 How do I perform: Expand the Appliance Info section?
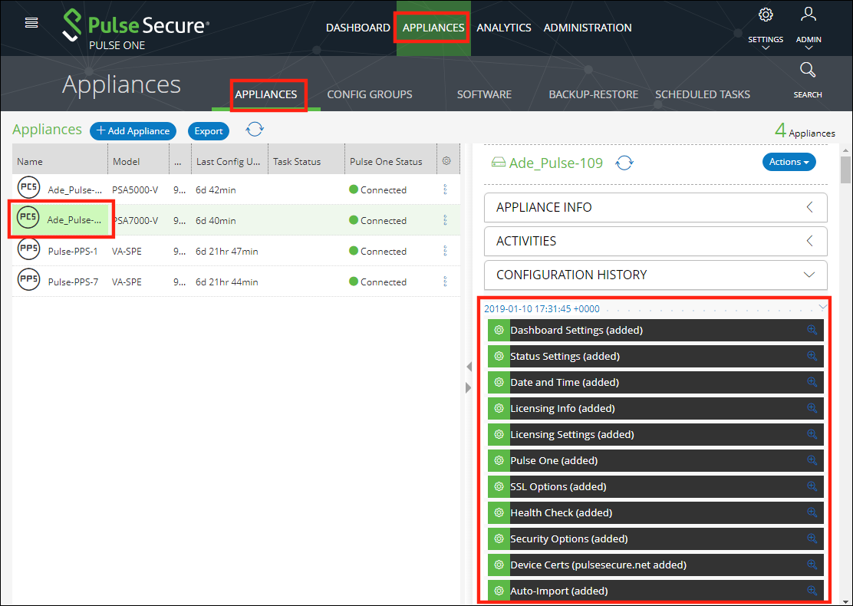(656, 207)
